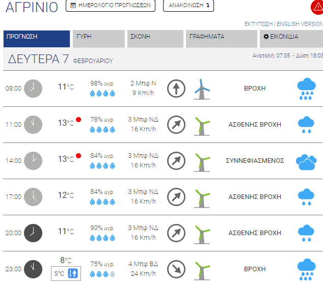Click the overcast clouds icon at 14:00
Screen dimensions: 323x286
[x=306, y=162]
